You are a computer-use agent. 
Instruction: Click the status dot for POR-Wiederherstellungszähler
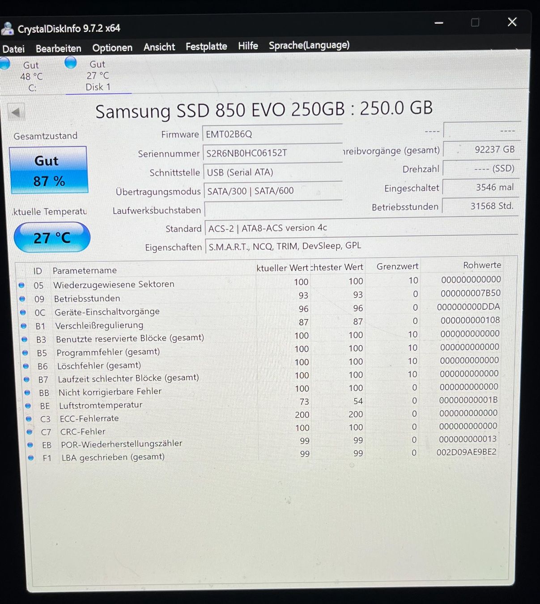30,445
